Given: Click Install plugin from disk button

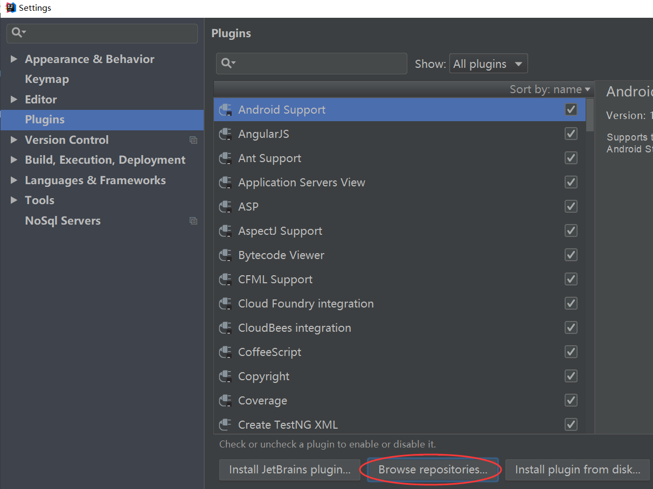Looking at the screenshot, I should [x=578, y=470].
